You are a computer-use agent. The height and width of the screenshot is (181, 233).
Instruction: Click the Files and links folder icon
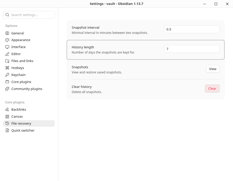pyautogui.click(x=7, y=61)
